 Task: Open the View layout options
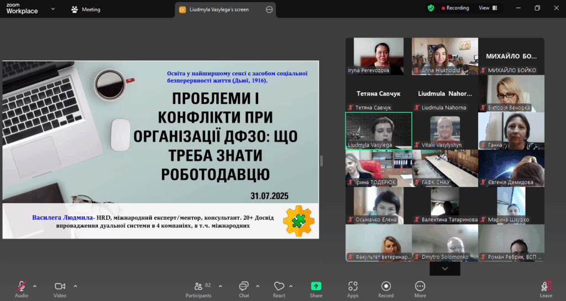(x=487, y=8)
